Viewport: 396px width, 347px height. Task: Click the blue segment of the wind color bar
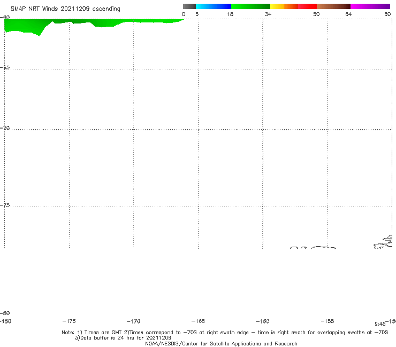(x=214, y=6)
